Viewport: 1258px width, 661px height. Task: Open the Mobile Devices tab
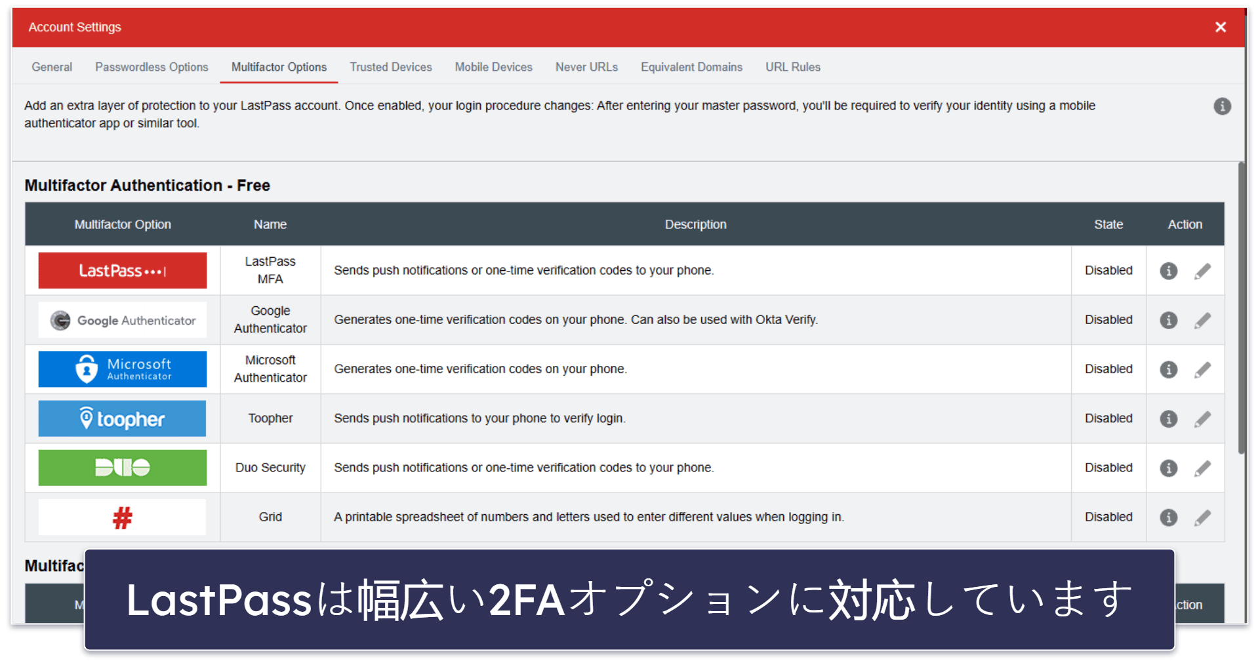(494, 67)
